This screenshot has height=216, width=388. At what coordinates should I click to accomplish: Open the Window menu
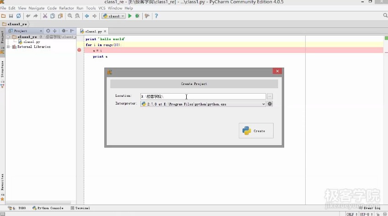pos(115,8)
